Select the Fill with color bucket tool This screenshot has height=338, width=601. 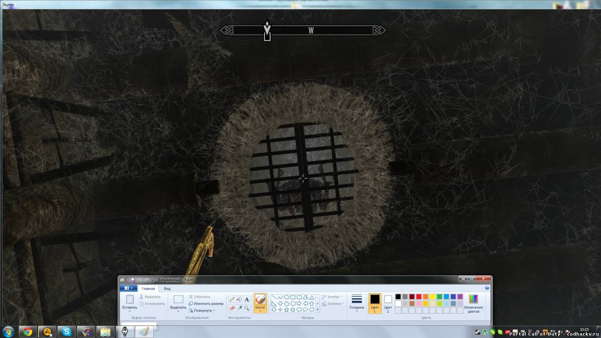tap(239, 299)
